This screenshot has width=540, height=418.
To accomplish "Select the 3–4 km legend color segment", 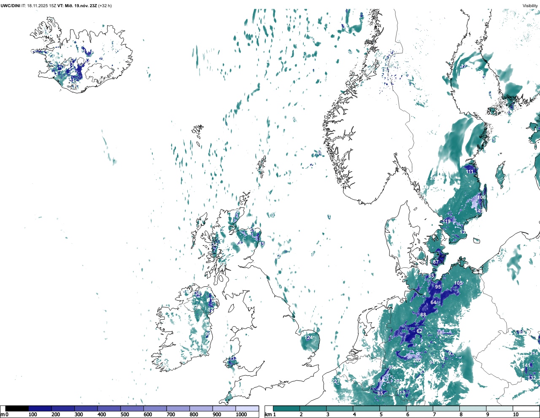I will (340, 408).
